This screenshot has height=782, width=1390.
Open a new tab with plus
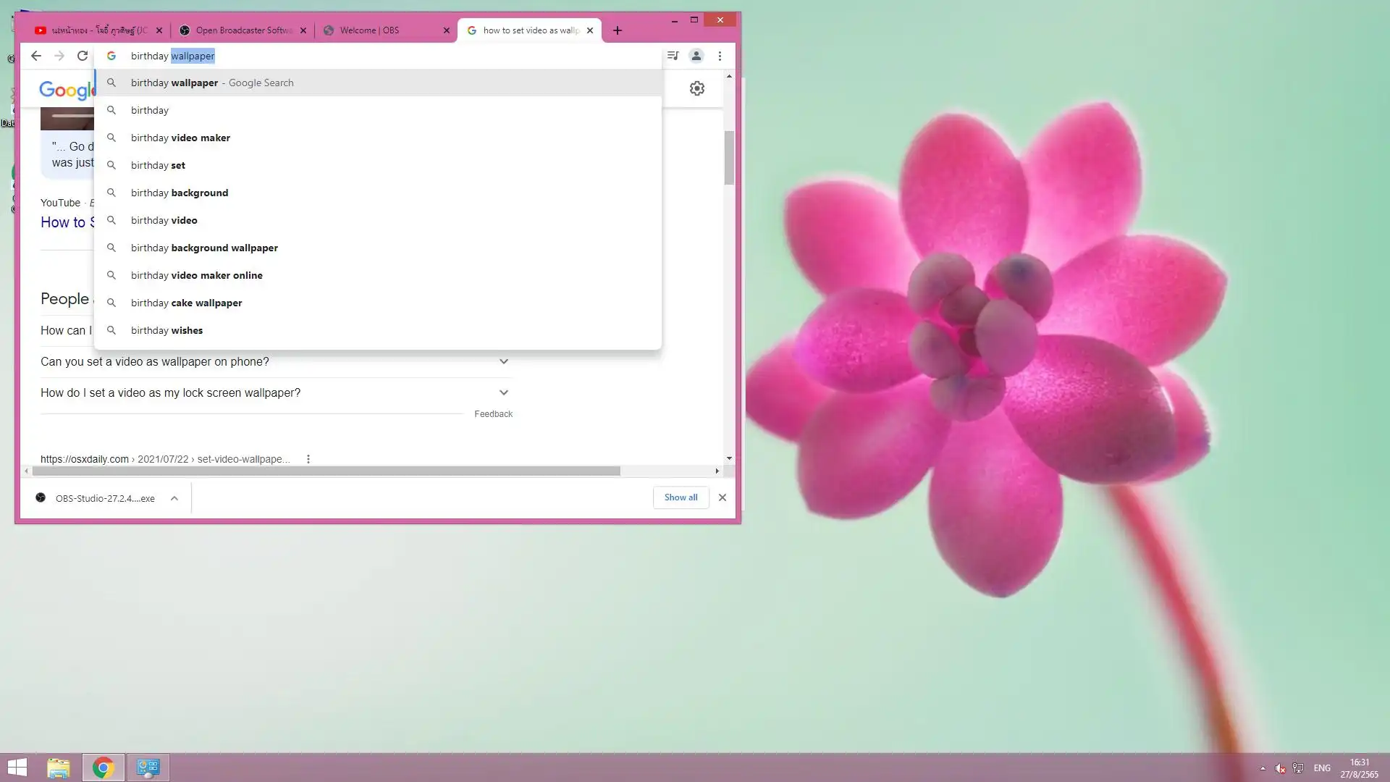point(617,30)
